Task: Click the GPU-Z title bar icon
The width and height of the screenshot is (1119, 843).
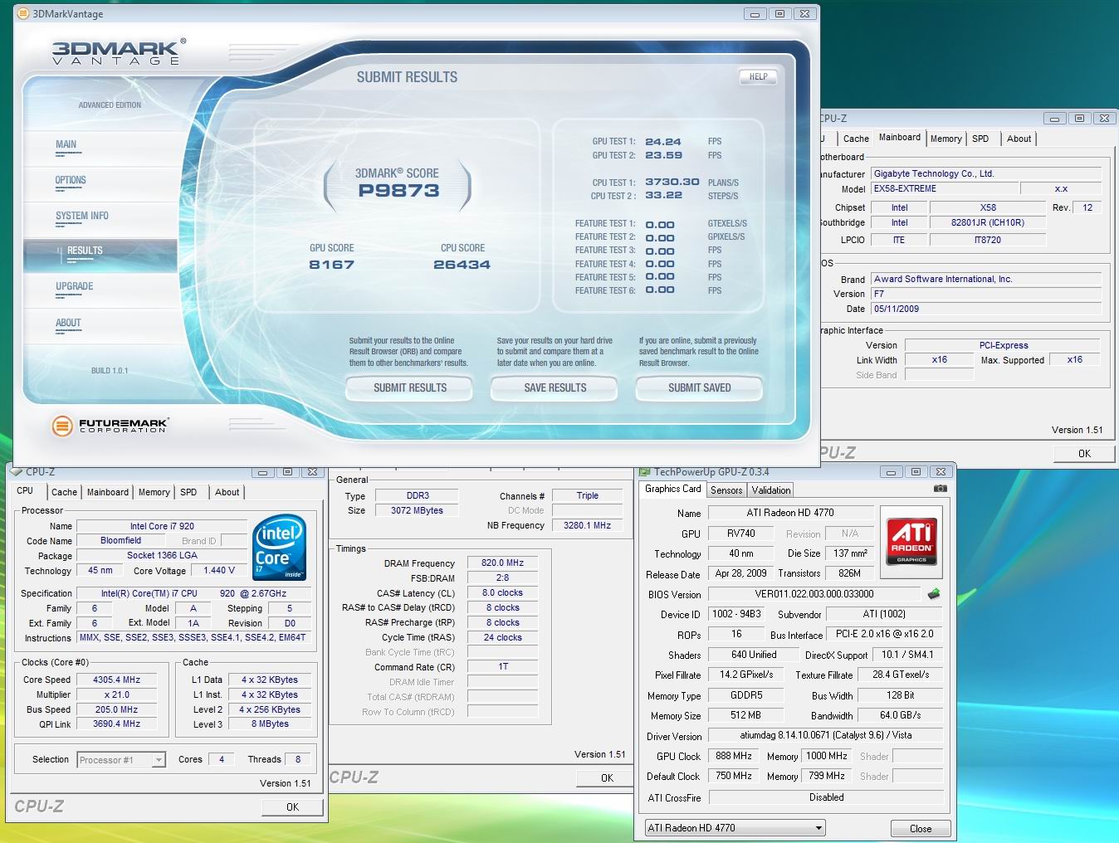Action: coord(645,472)
